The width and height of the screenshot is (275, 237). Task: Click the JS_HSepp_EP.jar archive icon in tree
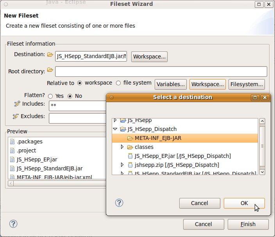(x=130, y=156)
